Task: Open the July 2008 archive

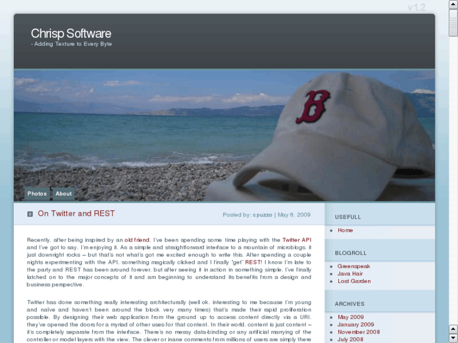Action: click(350, 339)
